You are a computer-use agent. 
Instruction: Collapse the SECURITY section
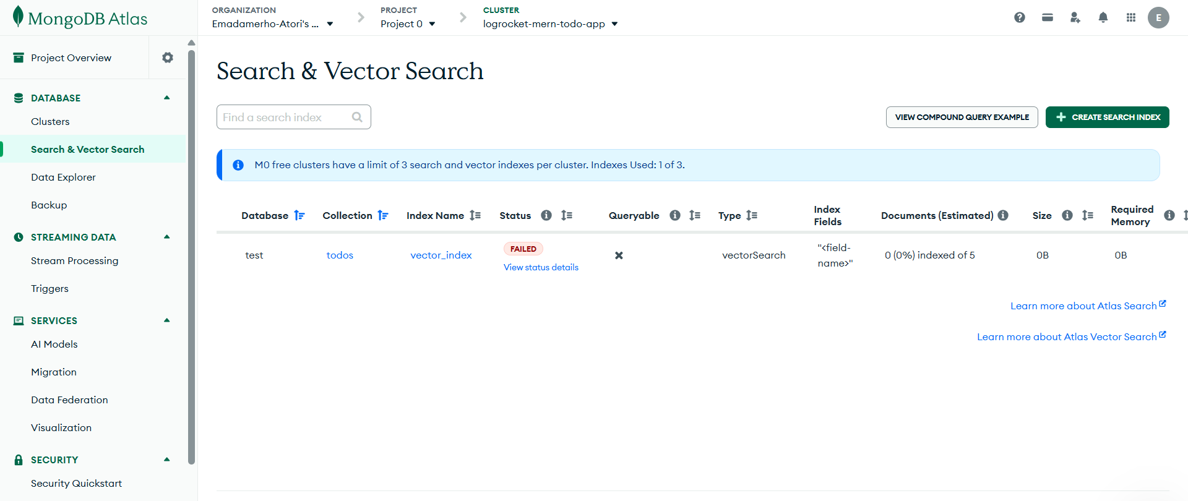(167, 460)
